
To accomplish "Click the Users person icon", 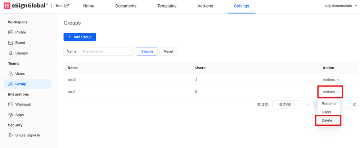I will (11, 74).
